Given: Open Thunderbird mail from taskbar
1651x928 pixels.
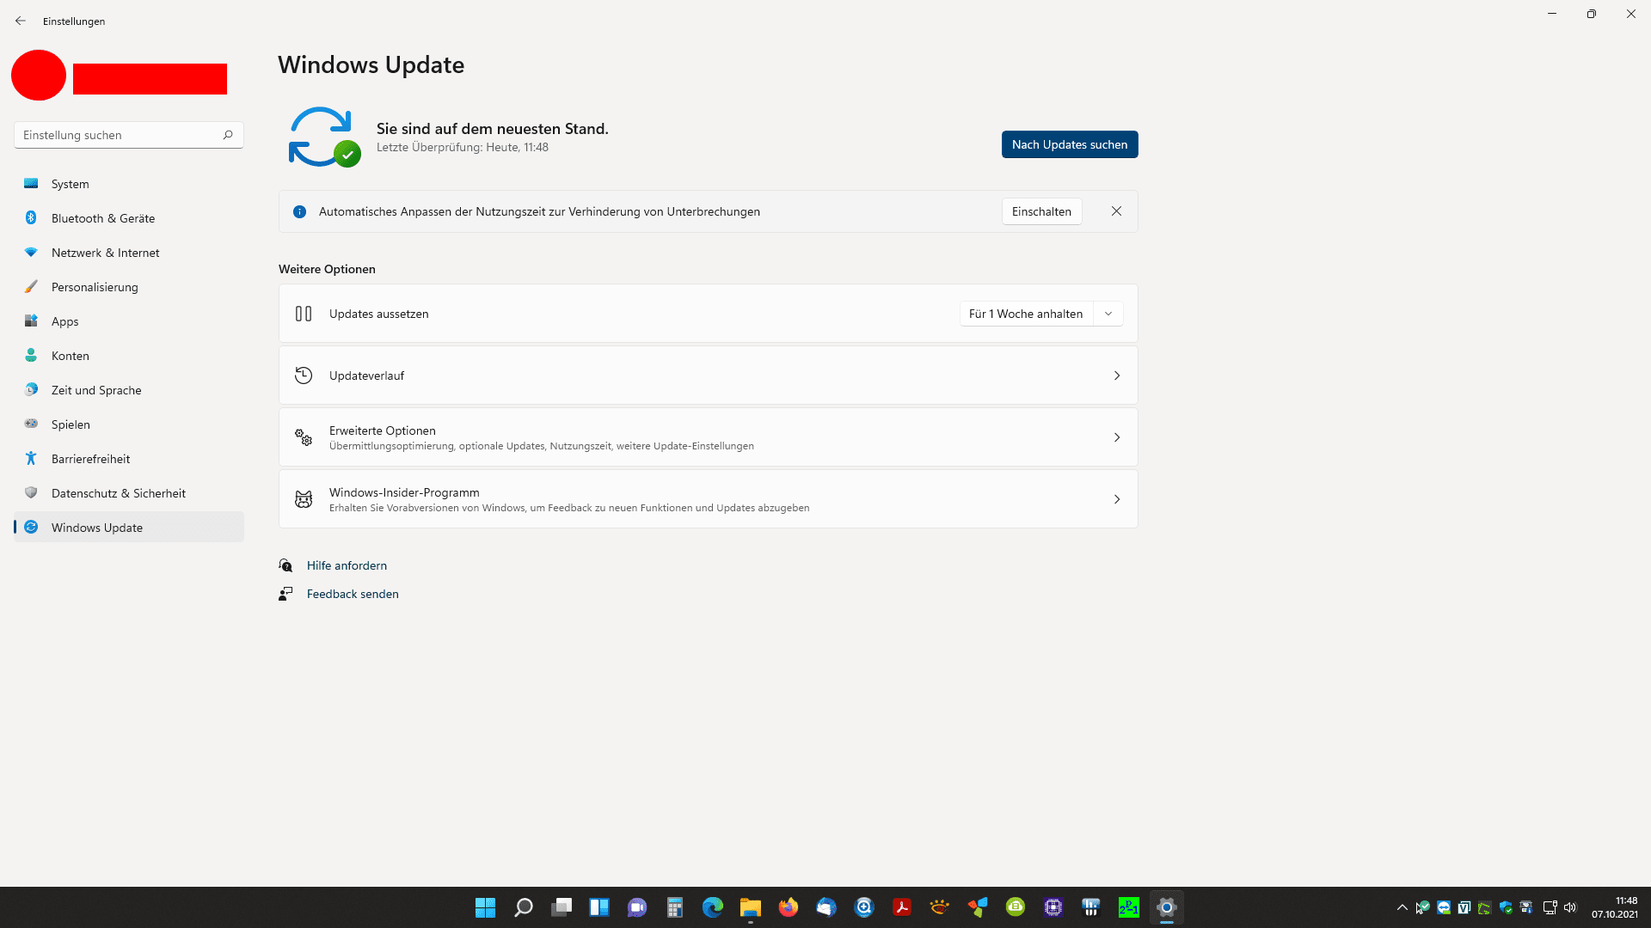Looking at the screenshot, I should pos(826,907).
